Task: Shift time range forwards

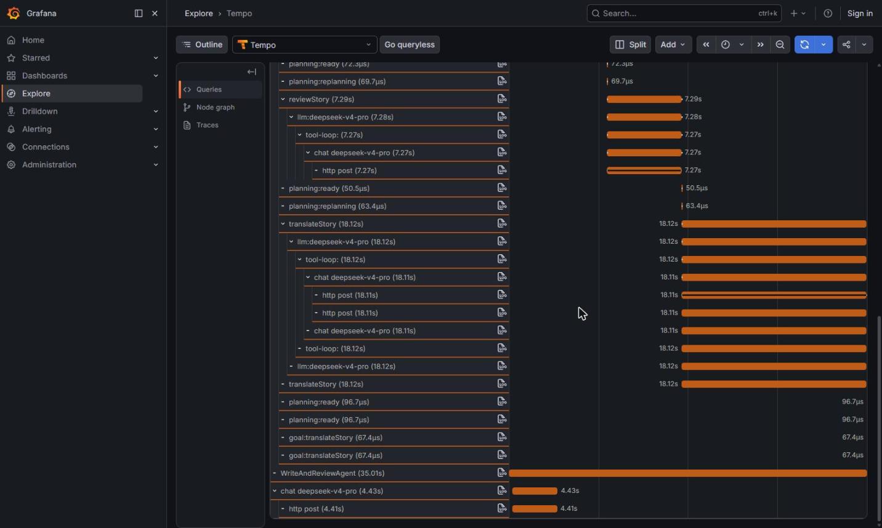Action: click(x=760, y=44)
